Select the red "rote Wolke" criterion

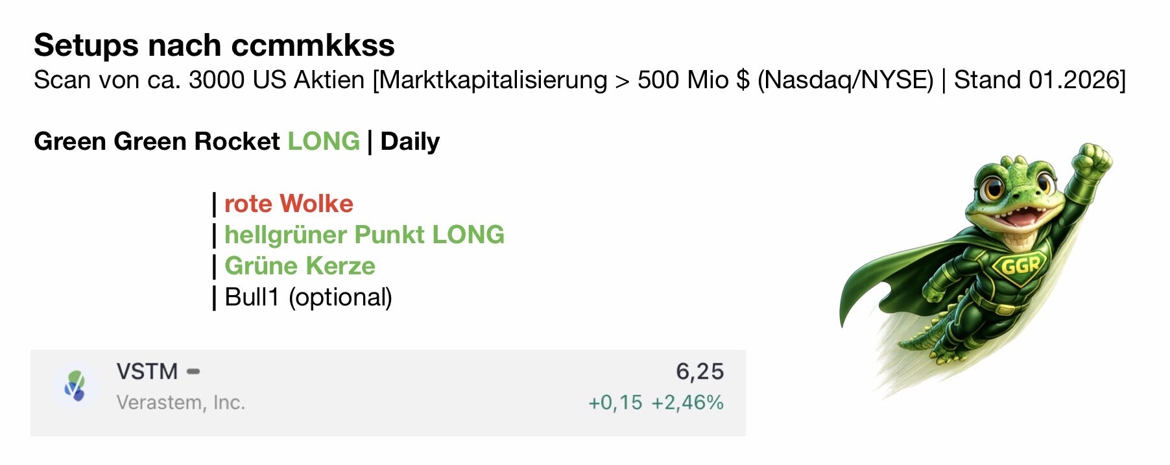289,204
